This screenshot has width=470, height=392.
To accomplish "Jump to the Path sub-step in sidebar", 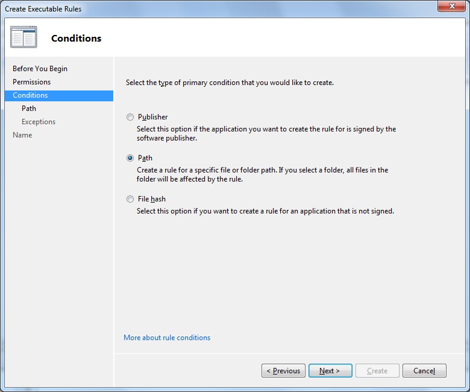I will tap(29, 109).
